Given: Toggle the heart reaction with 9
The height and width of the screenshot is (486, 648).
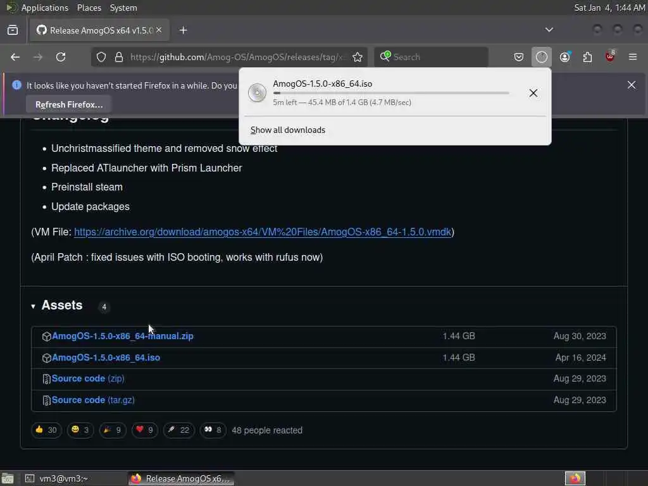Looking at the screenshot, I should click(x=145, y=430).
